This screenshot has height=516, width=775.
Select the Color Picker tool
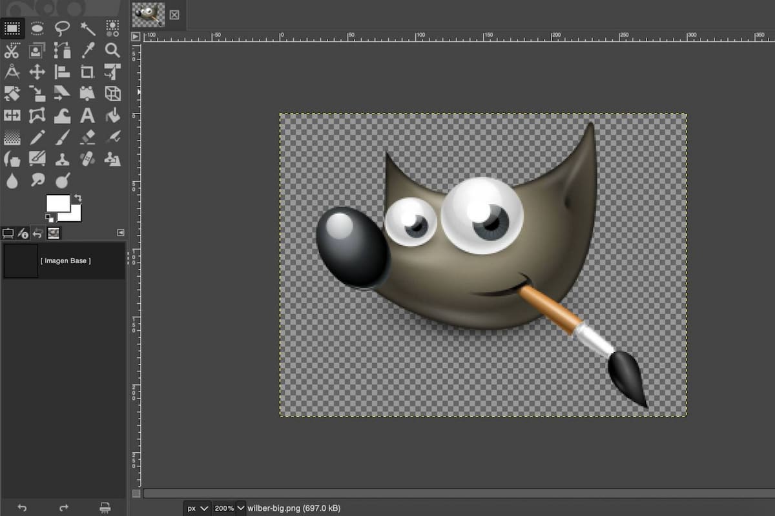point(87,50)
